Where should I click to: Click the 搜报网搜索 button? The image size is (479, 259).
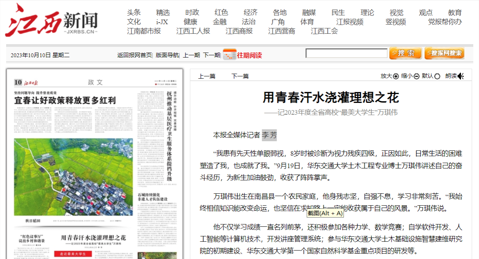pos(444,53)
